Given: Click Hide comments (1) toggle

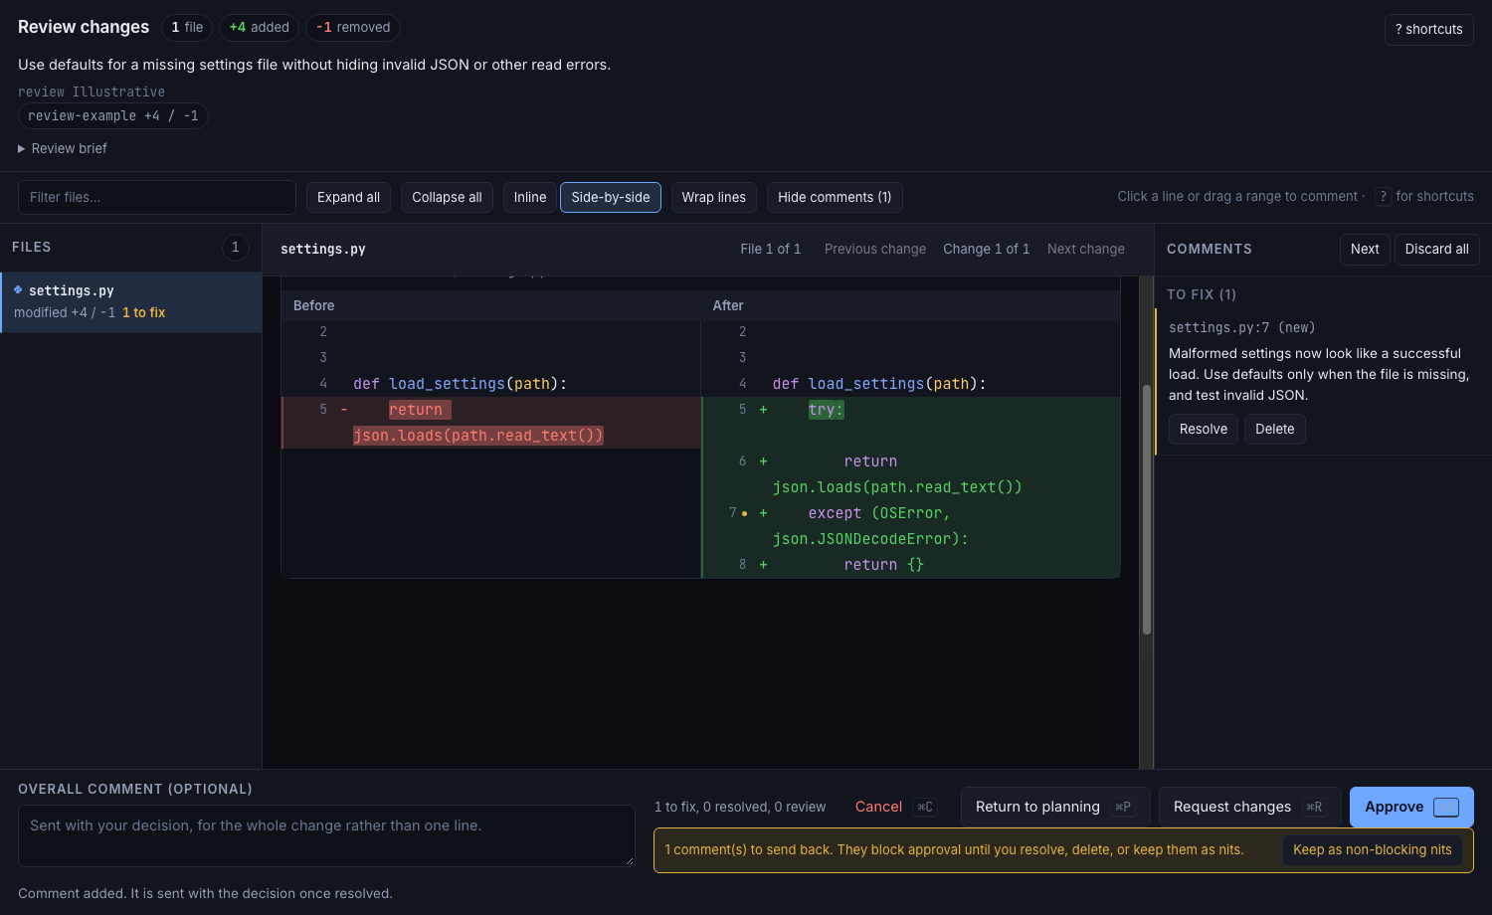Looking at the screenshot, I should click(835, 197).
